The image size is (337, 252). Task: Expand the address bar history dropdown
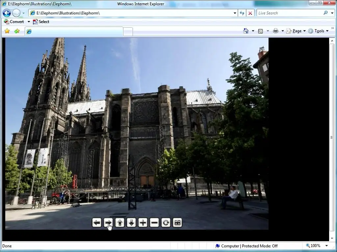pyautogui.click(x=235, y=13)
